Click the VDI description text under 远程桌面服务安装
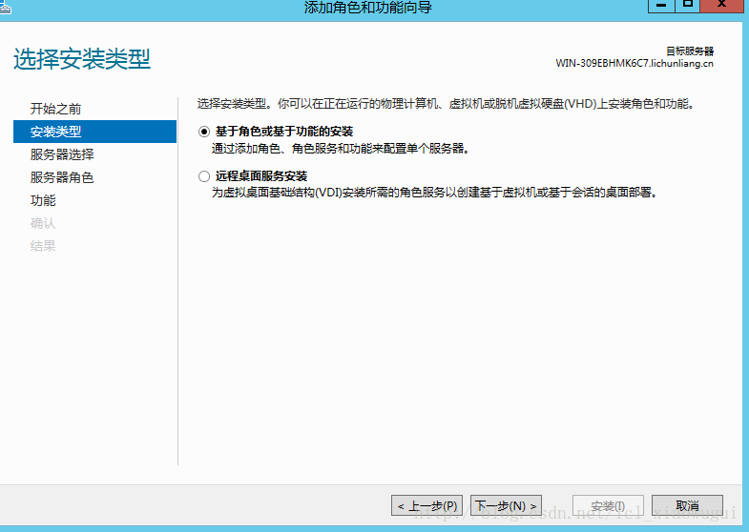The image size is (749, 532). (x=435, y=193)
